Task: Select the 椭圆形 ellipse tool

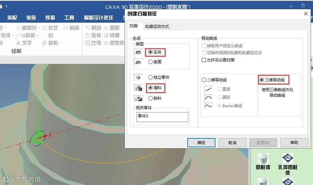Action: pyautogui.click(x=27, y=28)
